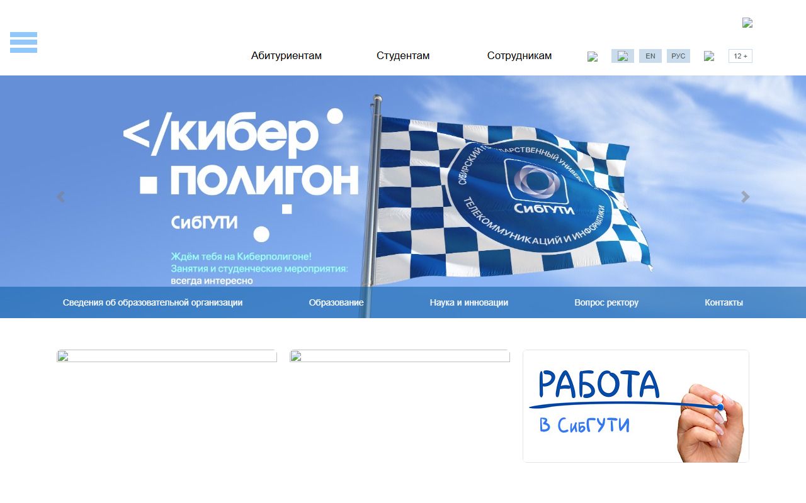Open the Контакты page

(724, 302)
